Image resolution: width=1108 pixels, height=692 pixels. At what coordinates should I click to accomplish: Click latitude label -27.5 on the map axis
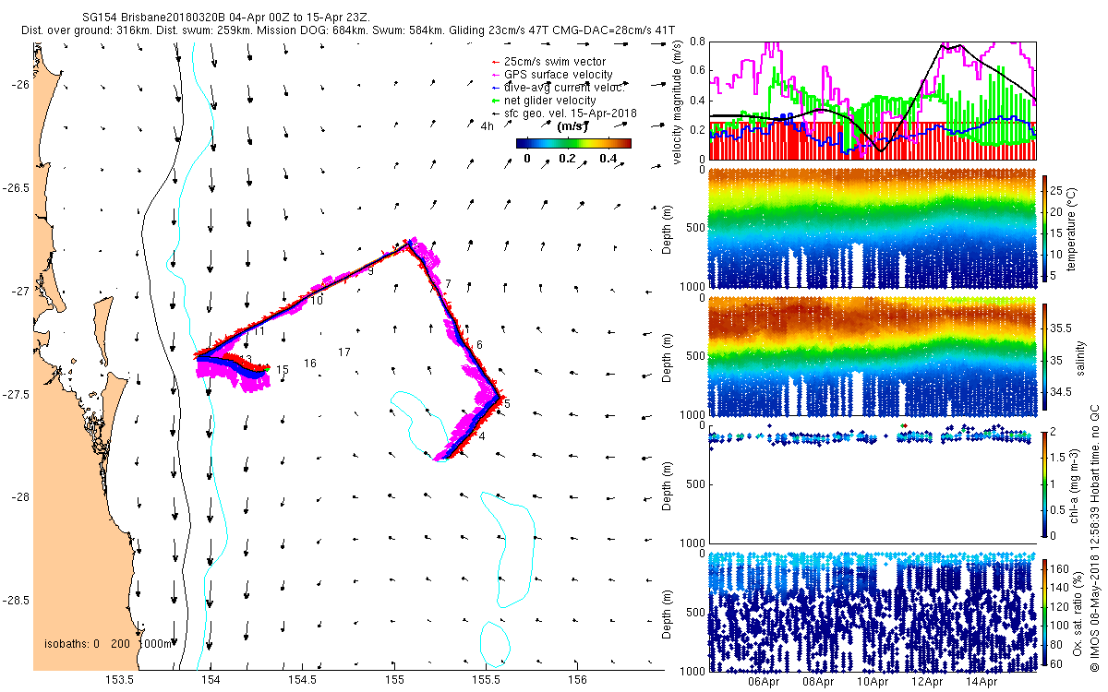coord(17,395)
